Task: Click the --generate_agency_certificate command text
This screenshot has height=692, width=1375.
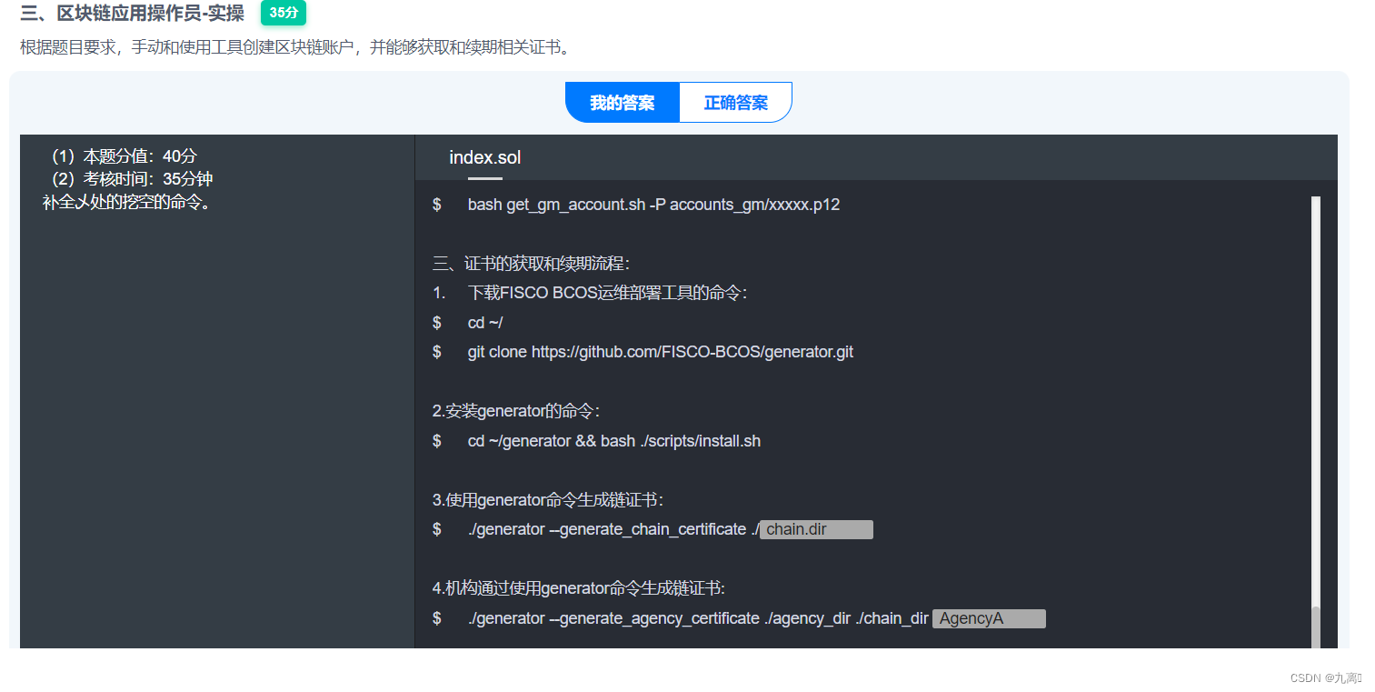Action: (698, 618)
